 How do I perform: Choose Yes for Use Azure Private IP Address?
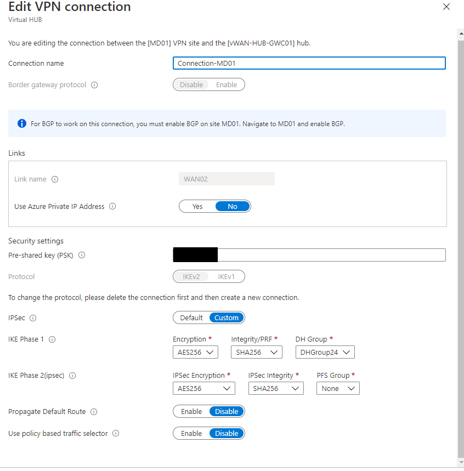197,206
